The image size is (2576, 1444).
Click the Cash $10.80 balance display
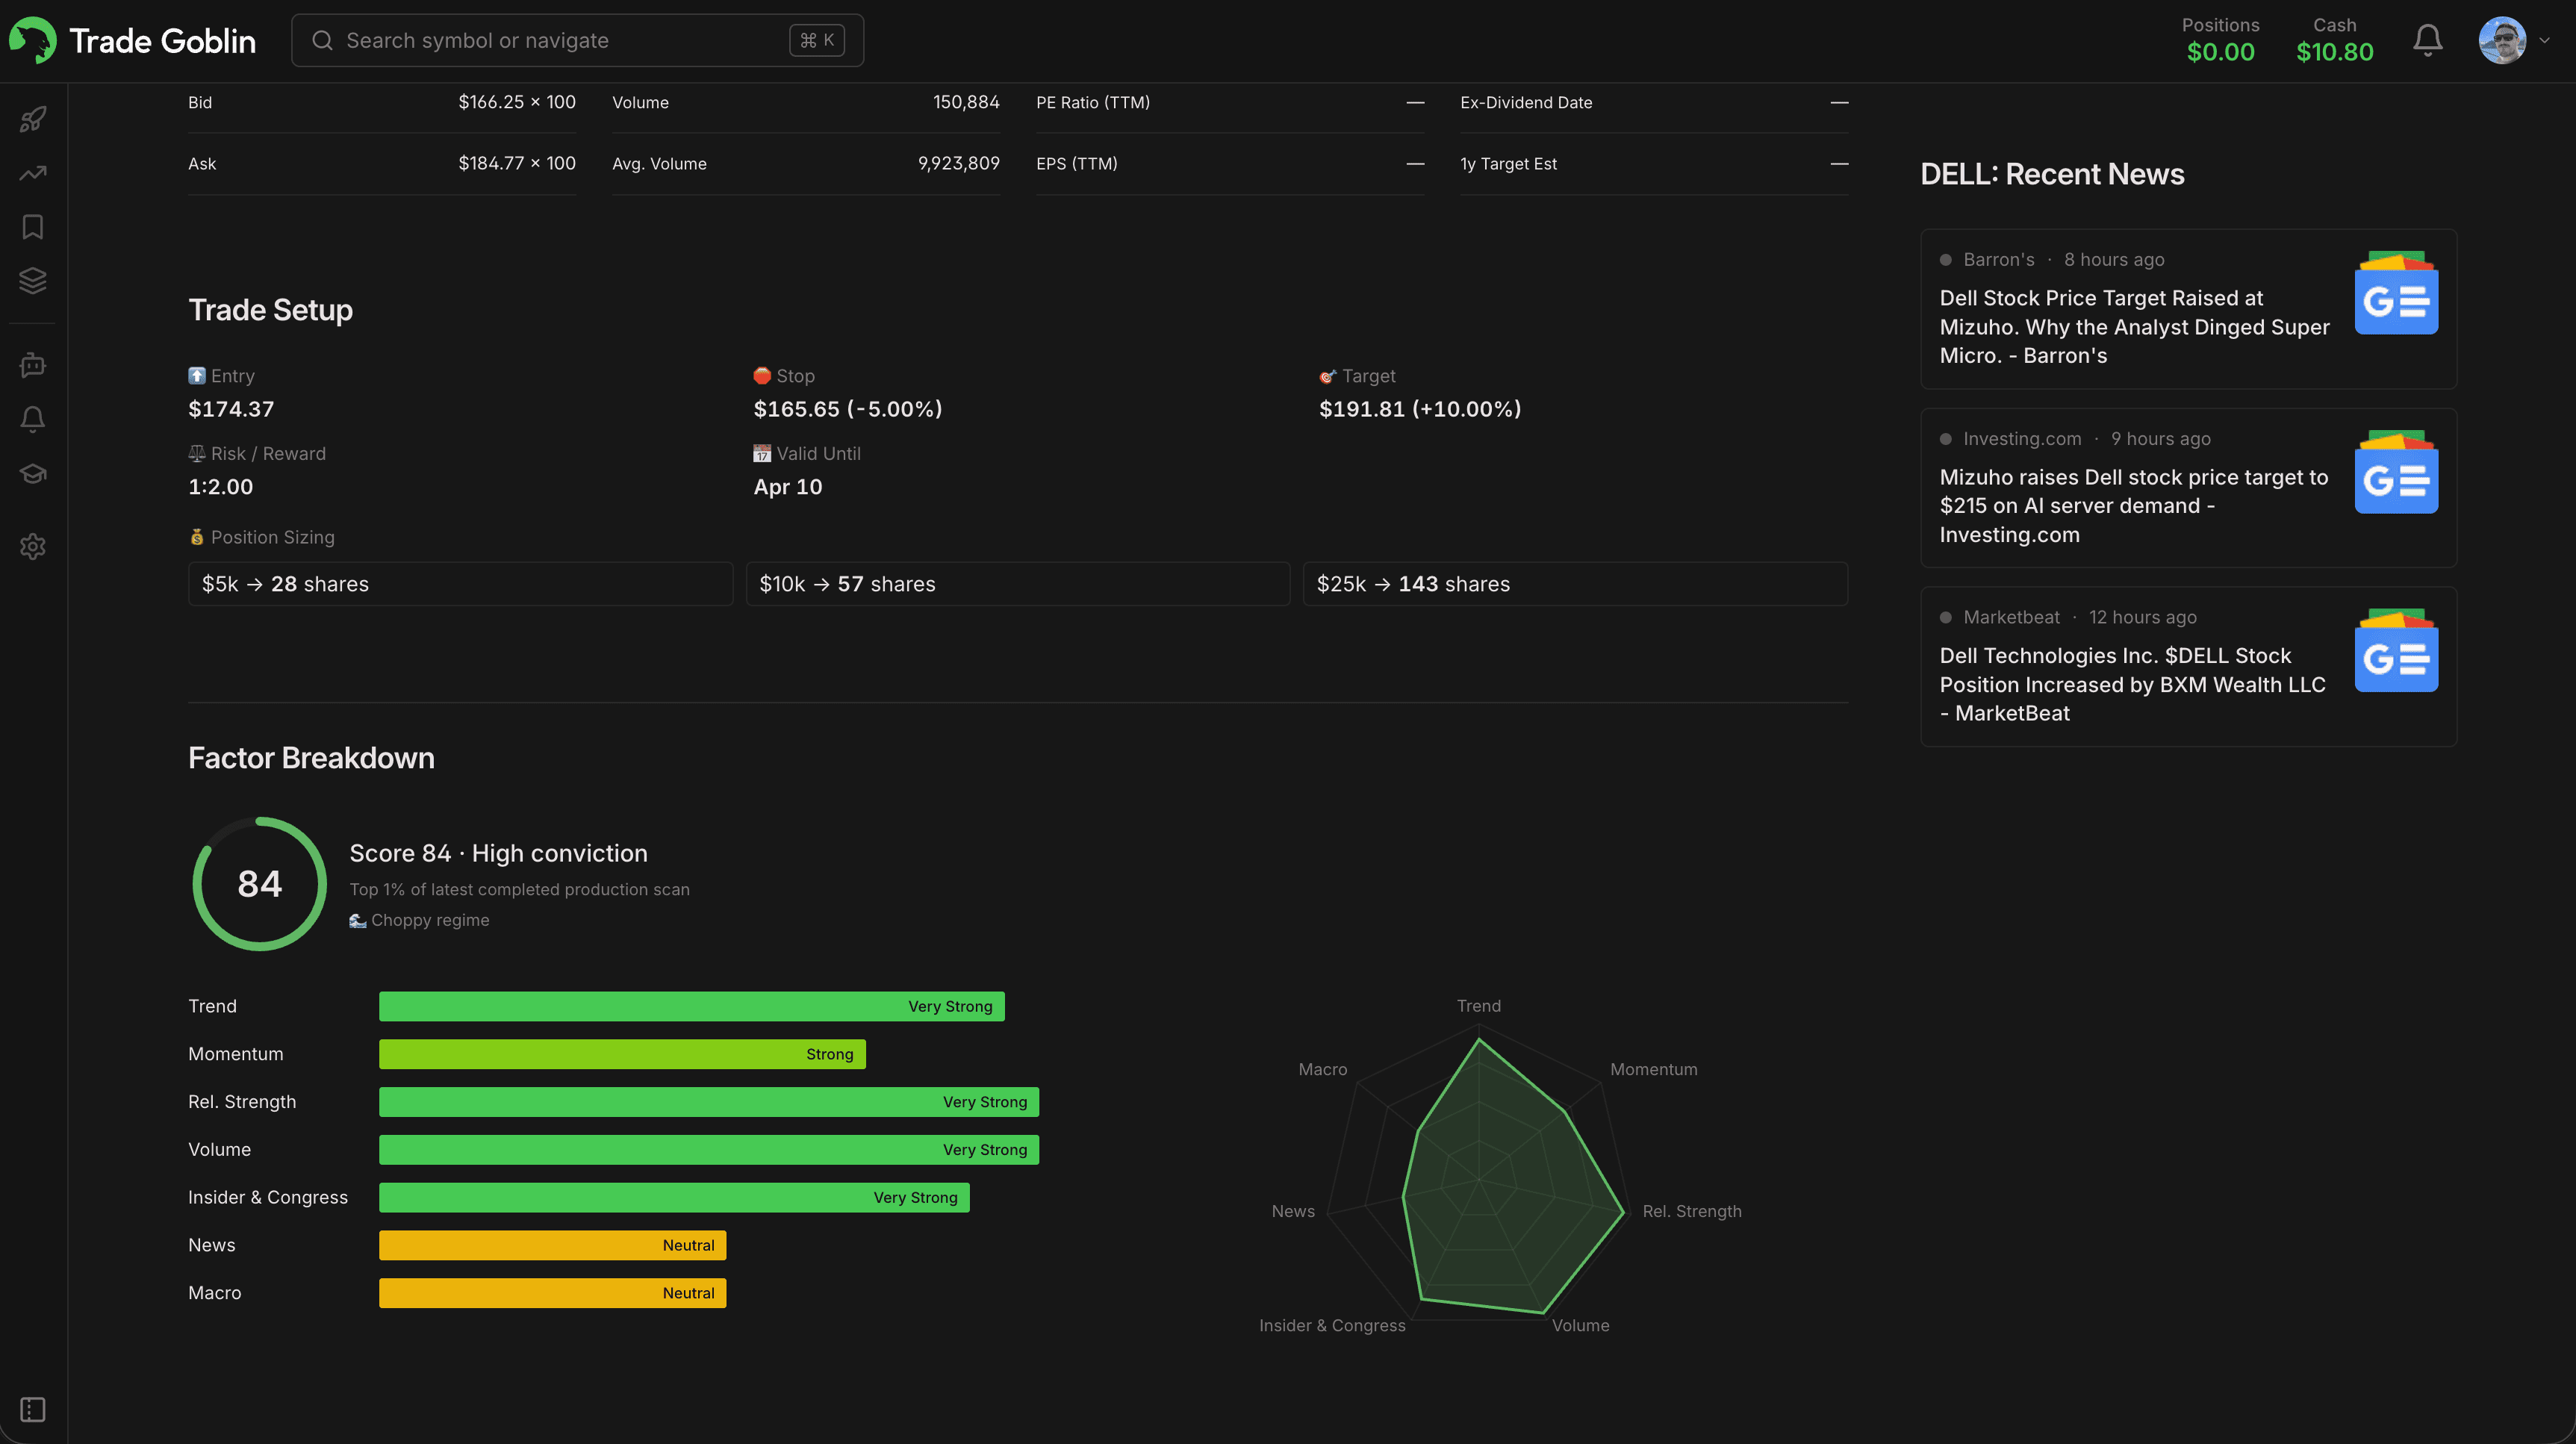[2334, 40]
